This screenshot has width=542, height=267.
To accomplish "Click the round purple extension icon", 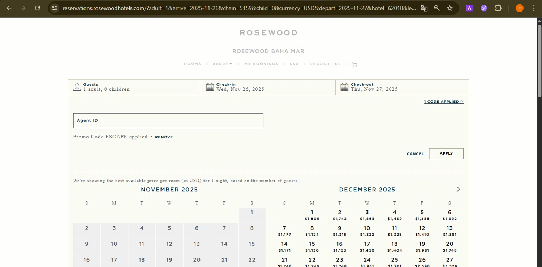I will [484, 8].
